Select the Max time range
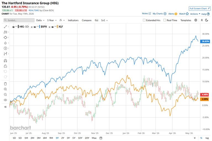212x141 pixels. coord(94,138)
